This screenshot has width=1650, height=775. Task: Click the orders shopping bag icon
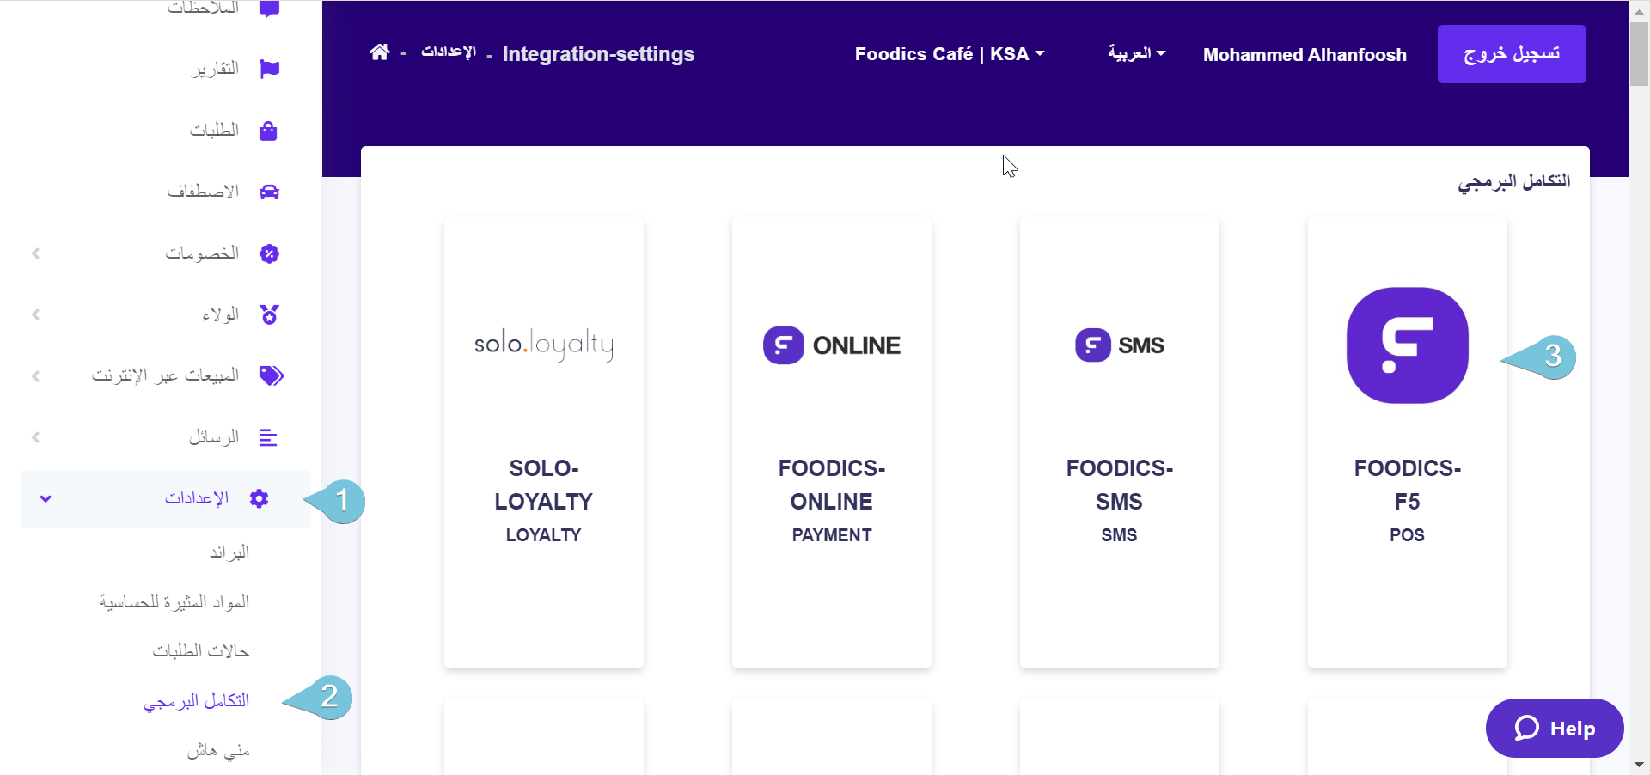click(268, 131)
